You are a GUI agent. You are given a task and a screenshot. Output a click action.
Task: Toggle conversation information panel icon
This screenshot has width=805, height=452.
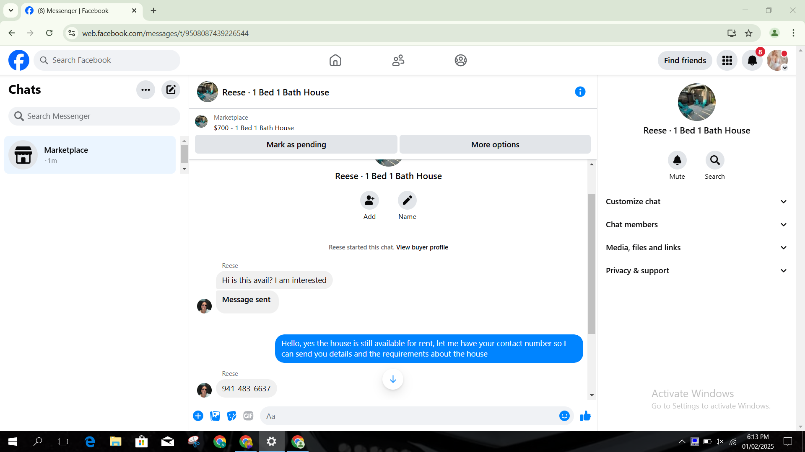click(x=580, y=92)
